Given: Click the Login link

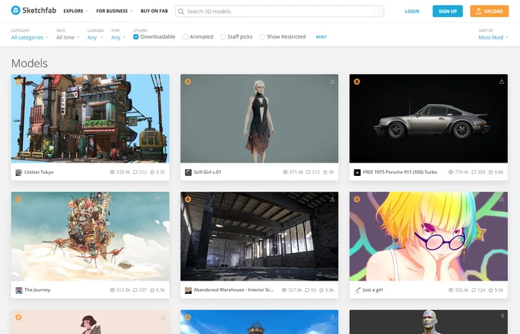Looking at the screenshot, I should 412,11.
